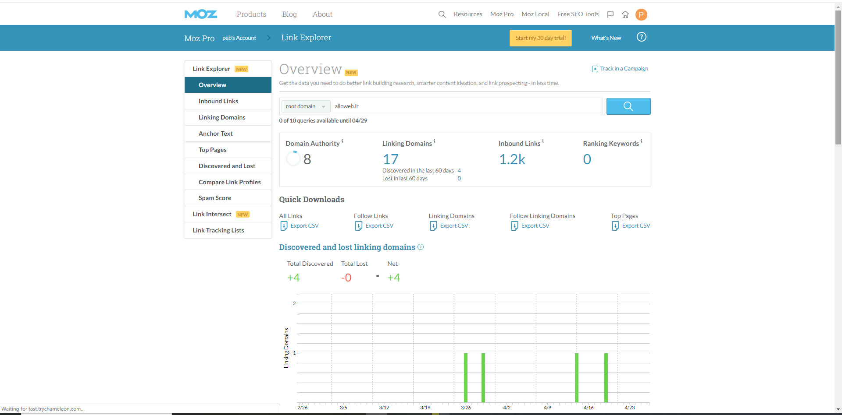Open the orange P profile avatar

click(641, 14)
